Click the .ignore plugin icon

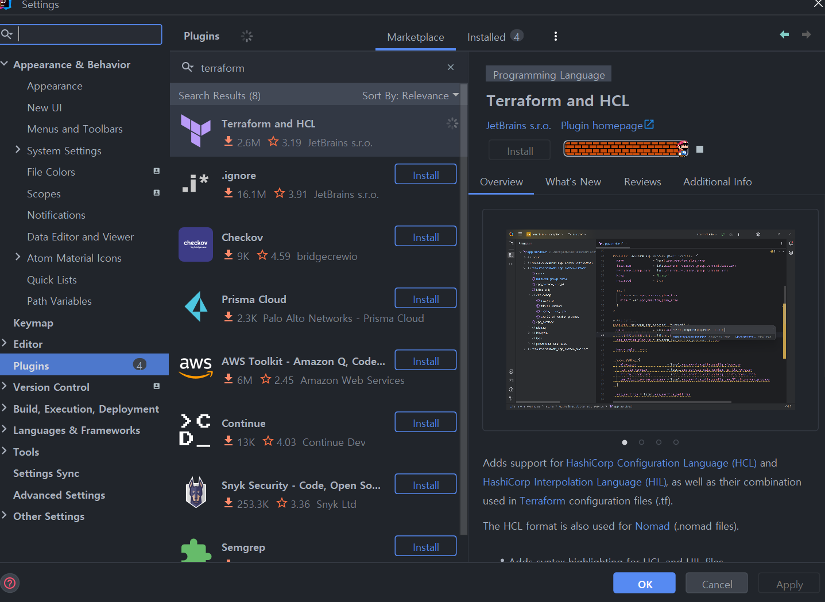(x=196, y=183)
